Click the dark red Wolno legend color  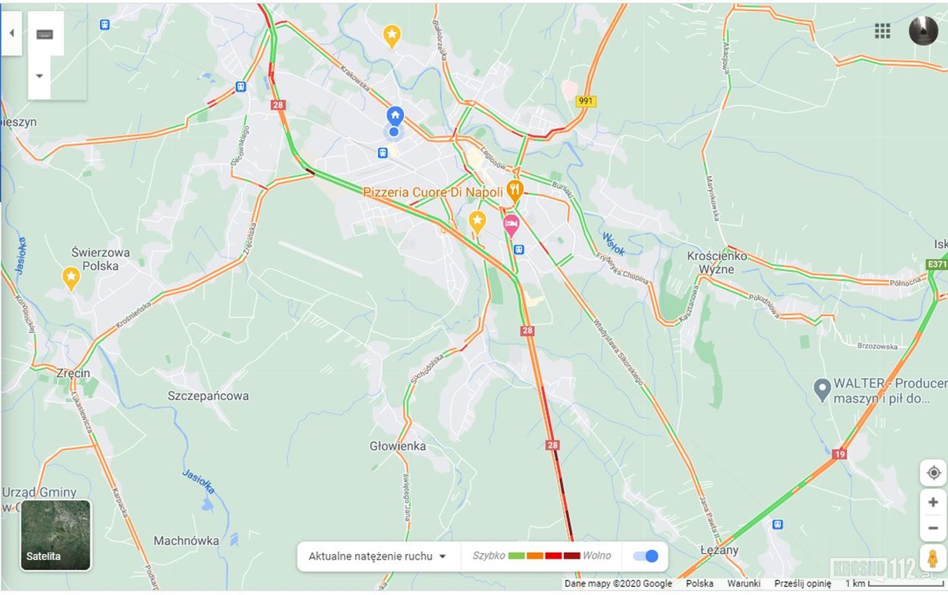(x=571, y=556)
